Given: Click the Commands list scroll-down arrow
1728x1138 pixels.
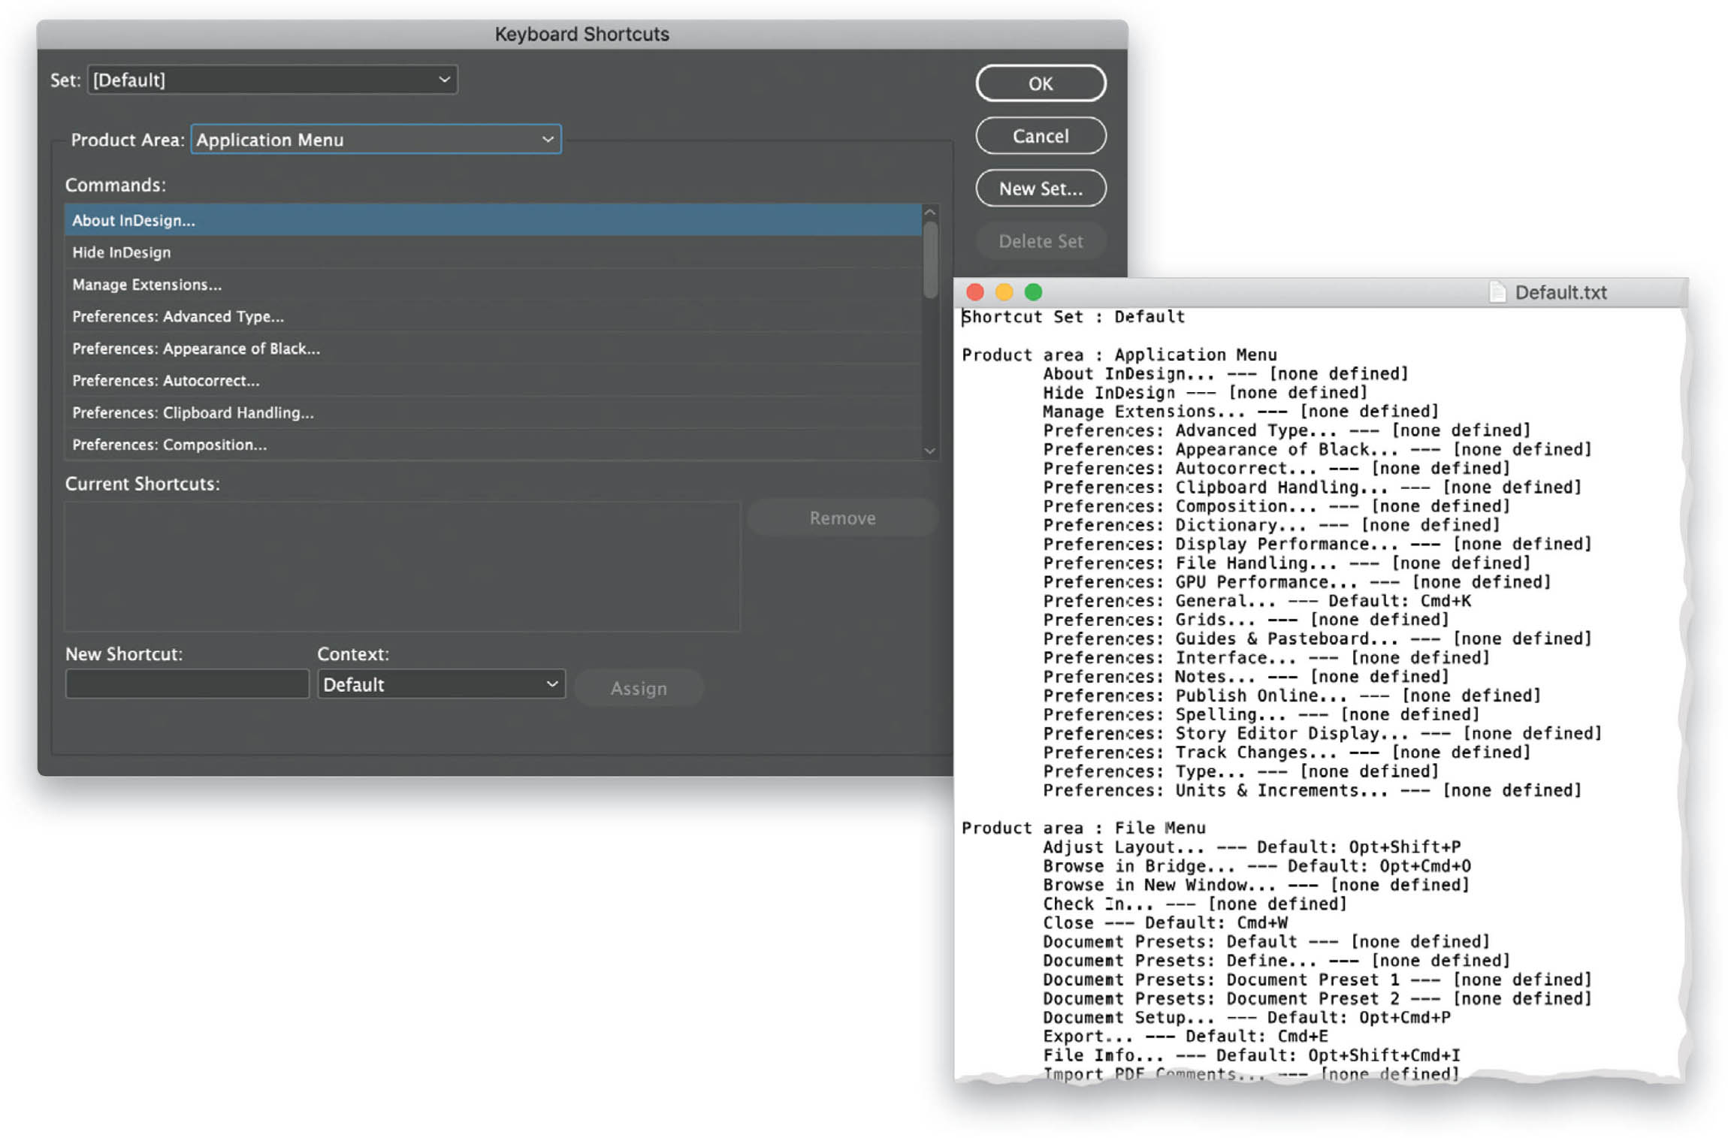Looking at the screenshot, I should point(930,451).
